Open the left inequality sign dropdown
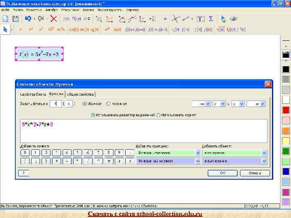Screen dimensions: 291x218 tap(223, 104)
